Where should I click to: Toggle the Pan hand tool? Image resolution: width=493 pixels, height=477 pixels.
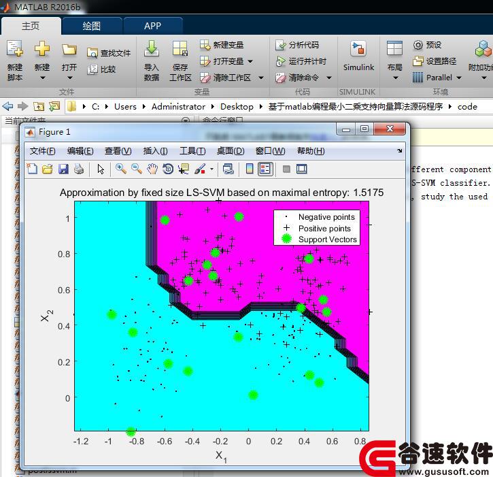click(x=152, y=169)
